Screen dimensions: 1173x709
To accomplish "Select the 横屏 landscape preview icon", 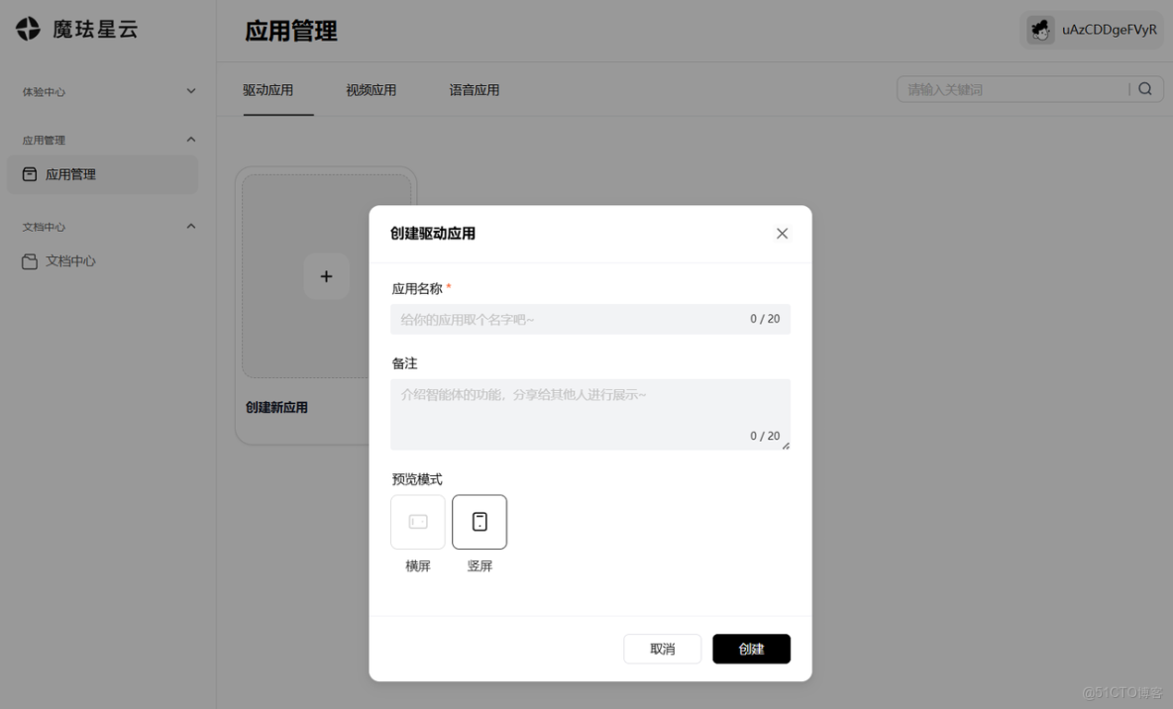I will (417, 522).
